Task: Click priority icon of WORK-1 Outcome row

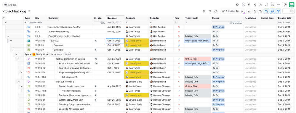Action: (x=179, y=45)
